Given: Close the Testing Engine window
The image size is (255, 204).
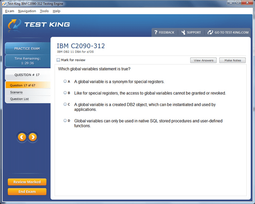Looking at the screenshot, I should [247, 3].
